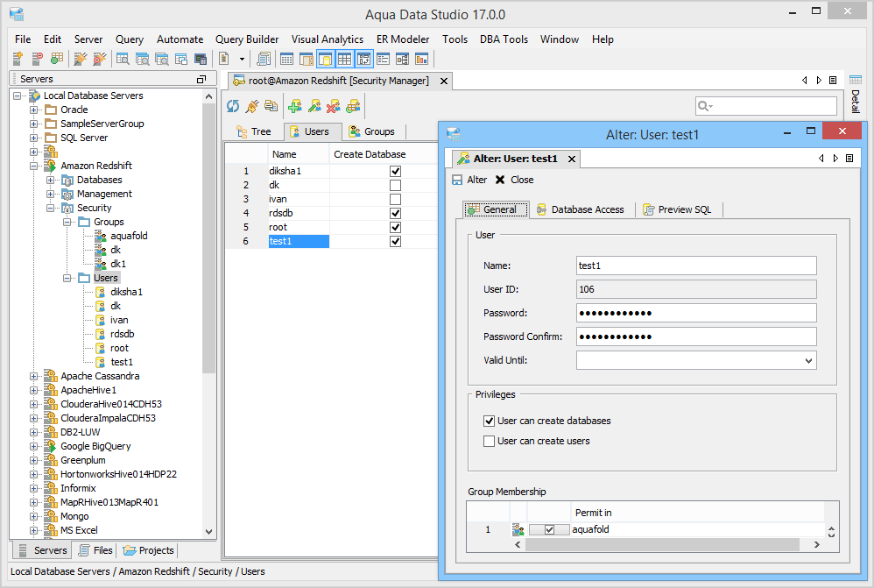Open the Files panel tab
874x588 pixels.
pos(95,550)
